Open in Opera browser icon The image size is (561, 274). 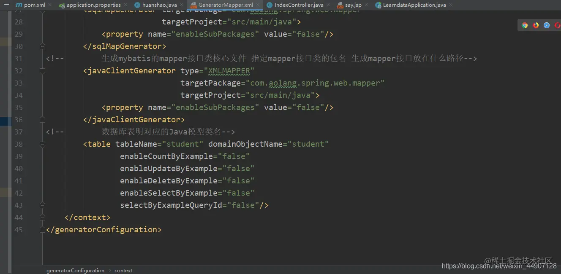pyautogui.click(x=557, y=25)
